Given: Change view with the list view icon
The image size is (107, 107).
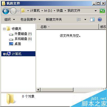Looking at the screenshot, I should tap(79, 20).
